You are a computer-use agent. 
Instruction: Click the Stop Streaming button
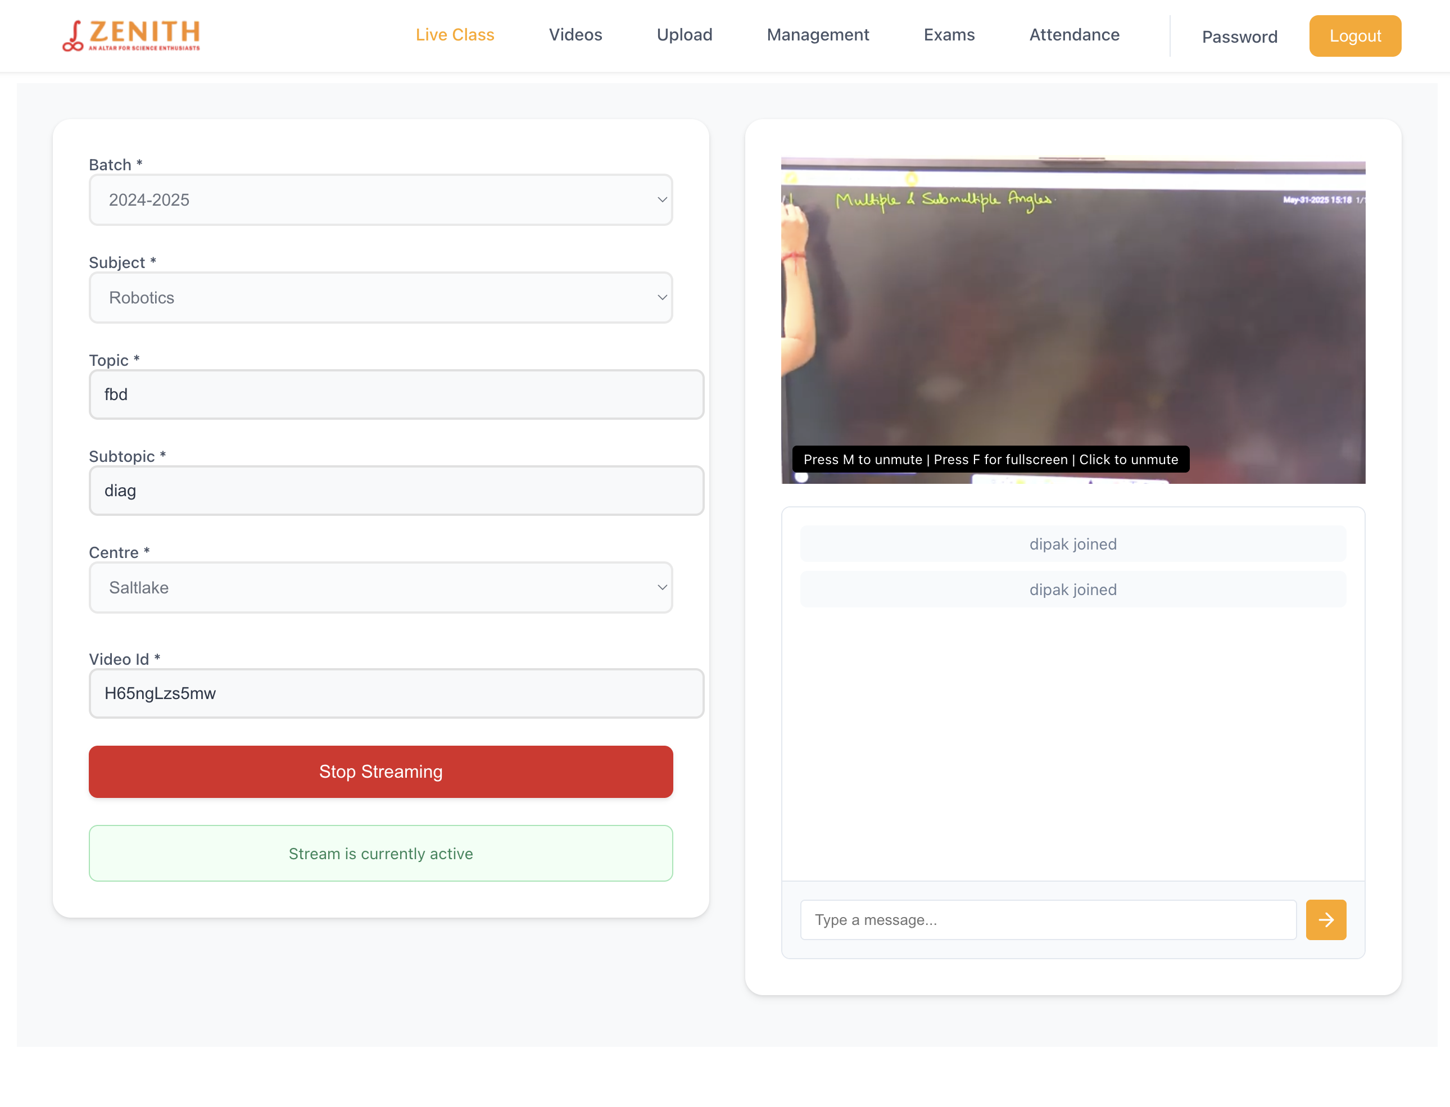coord(380,771)
